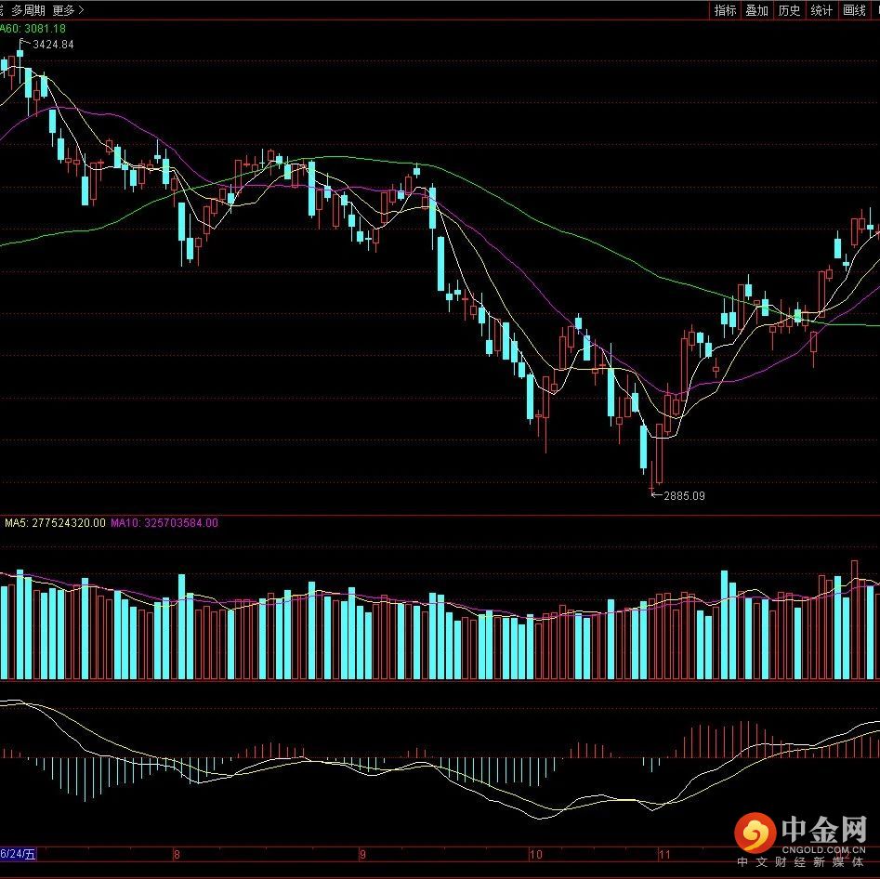This screenshot has width=880, height=879.
Task: Open the 指标 indicators menu
Action: tap(725, 10)
